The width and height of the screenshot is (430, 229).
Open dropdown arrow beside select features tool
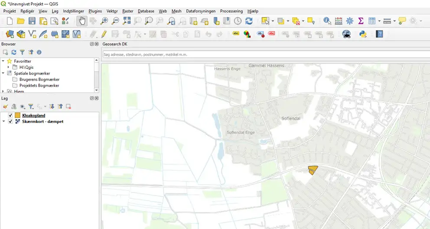click(x=274, y=21)
